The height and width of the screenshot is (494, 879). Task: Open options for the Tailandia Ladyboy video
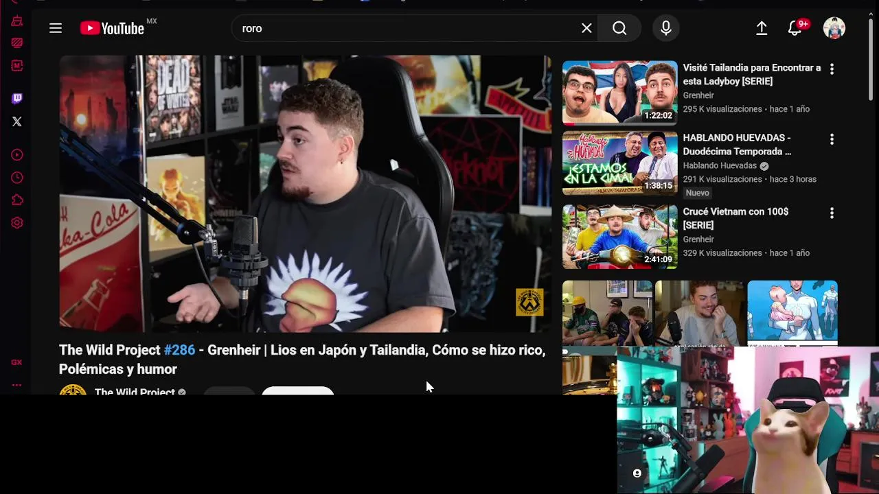(x=832, y=69)
